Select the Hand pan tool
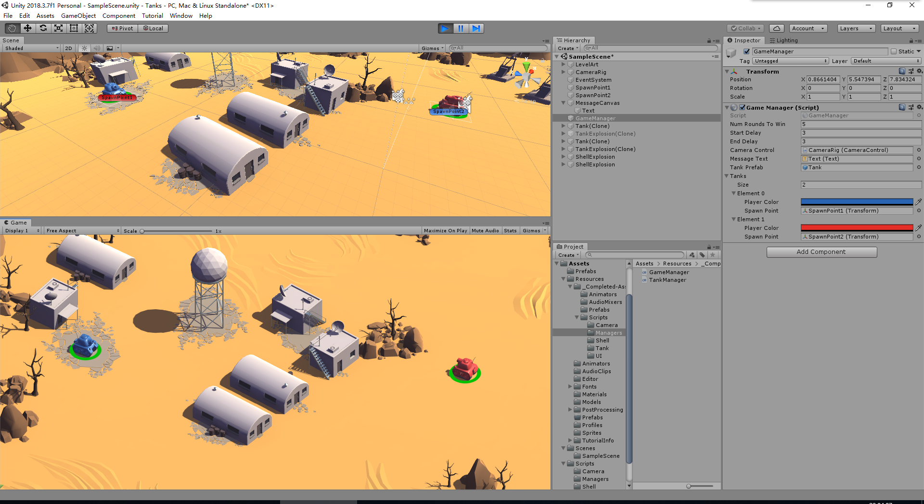 tap(11, 28)
